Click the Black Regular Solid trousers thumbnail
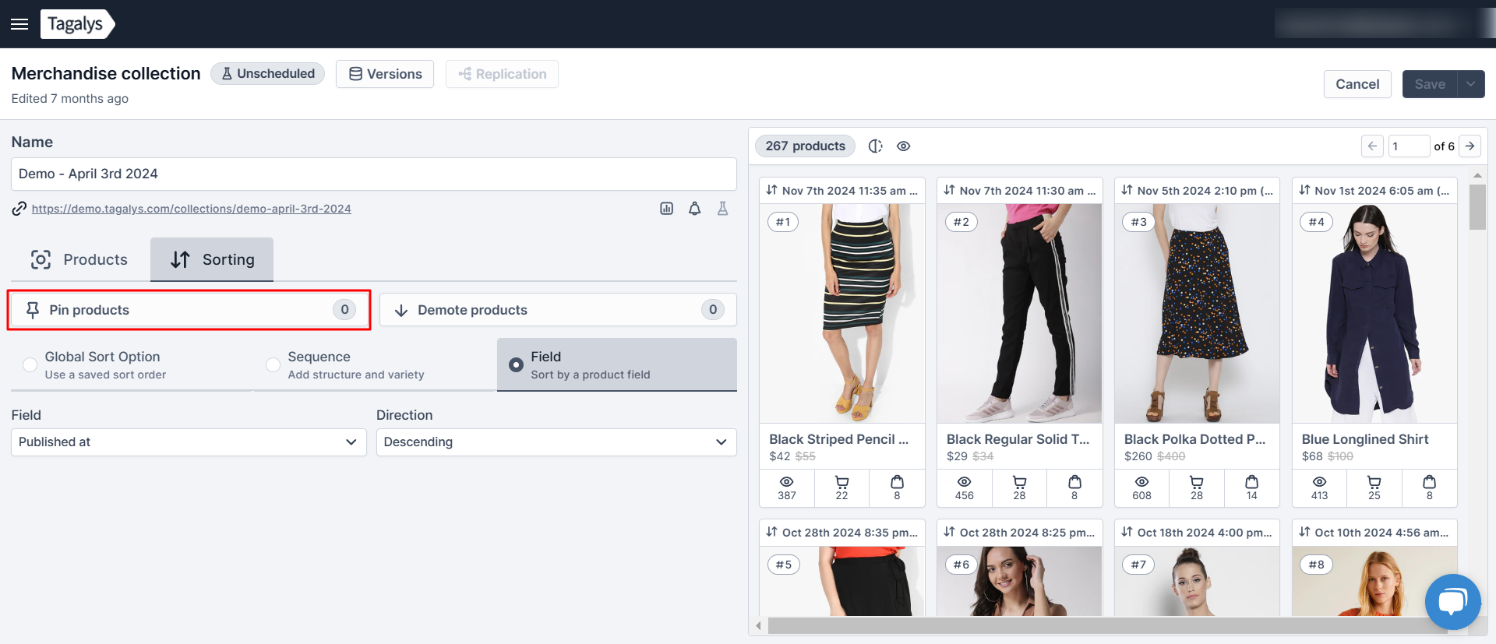Viewport: 1496px width, 644px height. point(1020,314)
